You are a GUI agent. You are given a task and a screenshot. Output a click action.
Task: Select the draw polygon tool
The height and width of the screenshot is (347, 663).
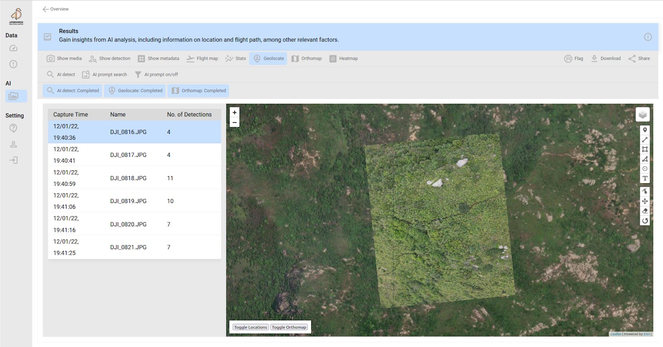click(644, 159)
